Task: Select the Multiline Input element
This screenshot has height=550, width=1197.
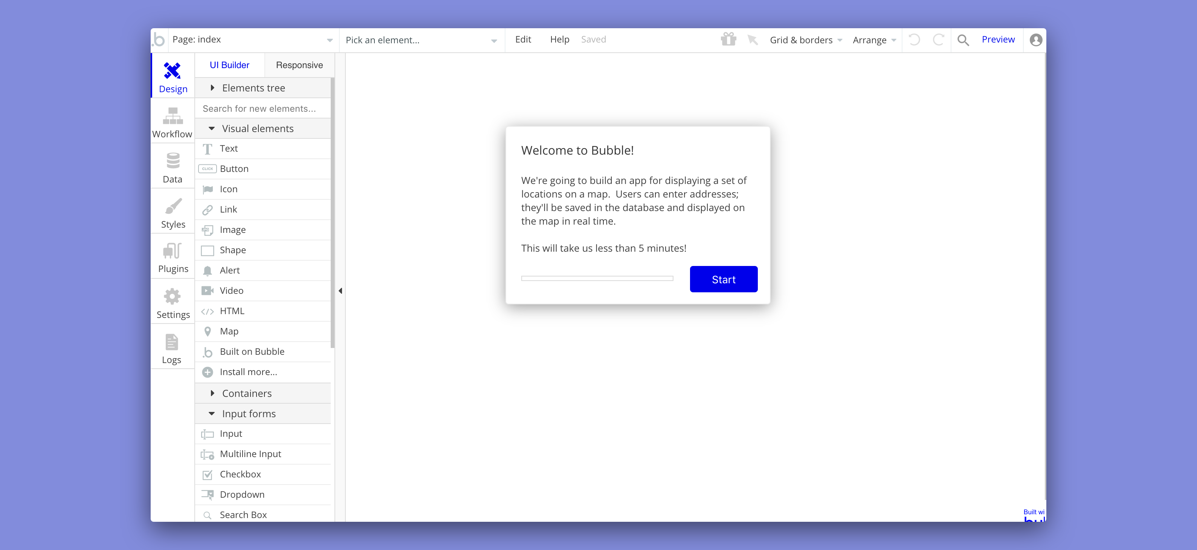Action: 263,454
